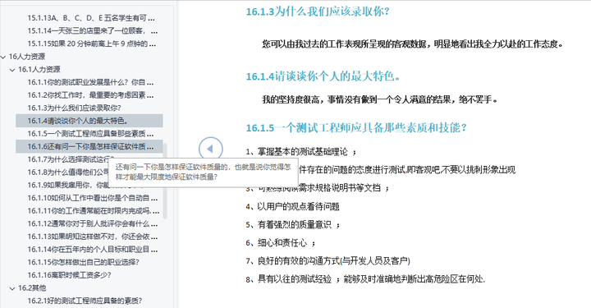Click list item 6、细心和责任心
The height and width of the screenshot is (308, 591).
(281, 243)
